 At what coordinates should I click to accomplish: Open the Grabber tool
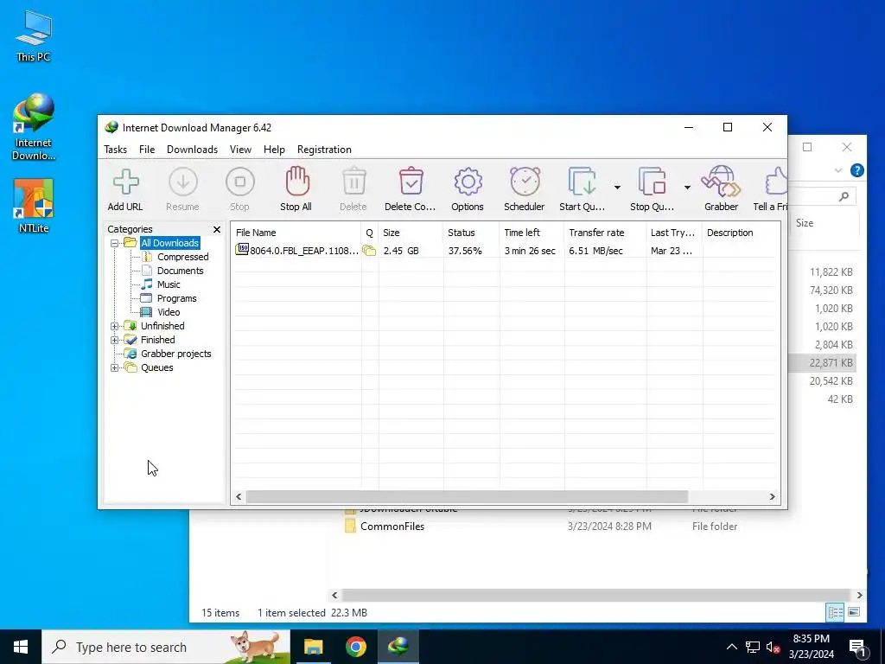pyautogui.click(x=721, y=182)
